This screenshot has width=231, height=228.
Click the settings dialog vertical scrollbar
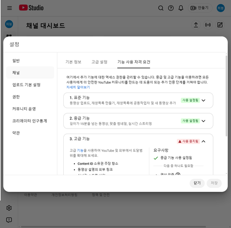pyautogui.click(x=226, y=96)
